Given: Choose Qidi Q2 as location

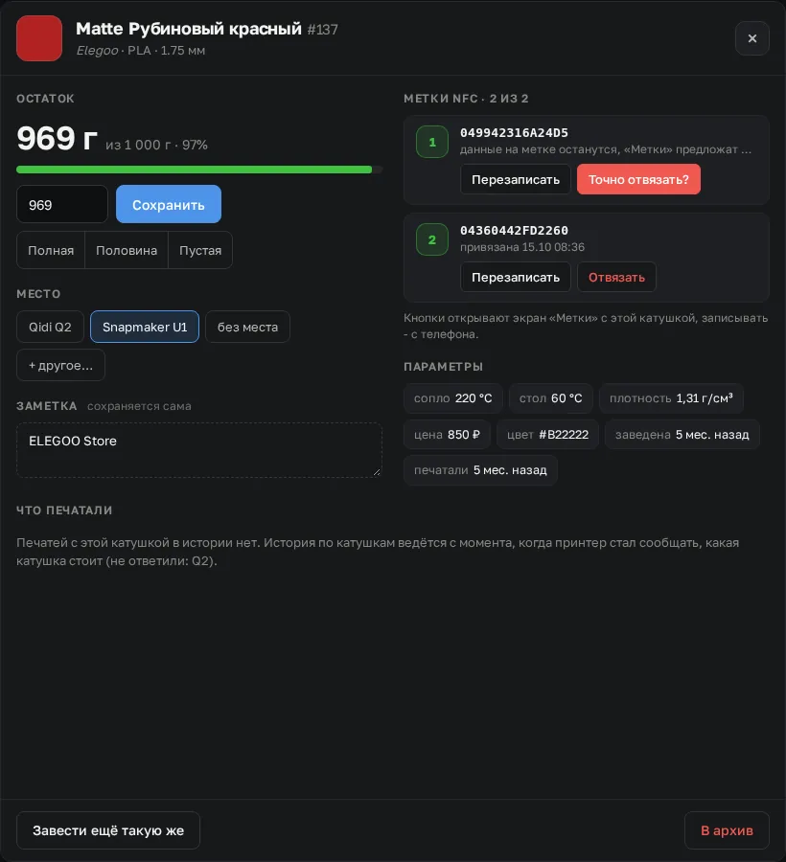Looking at the screenshot, I should tap(50, 328).
